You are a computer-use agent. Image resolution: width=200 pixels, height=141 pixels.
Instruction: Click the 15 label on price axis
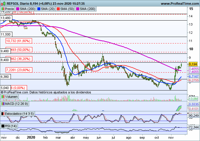click(191, 9)
